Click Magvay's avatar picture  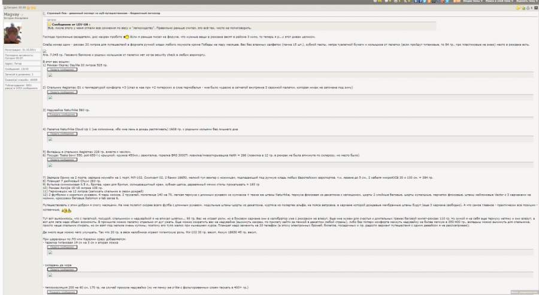click(x=13, y=34)
